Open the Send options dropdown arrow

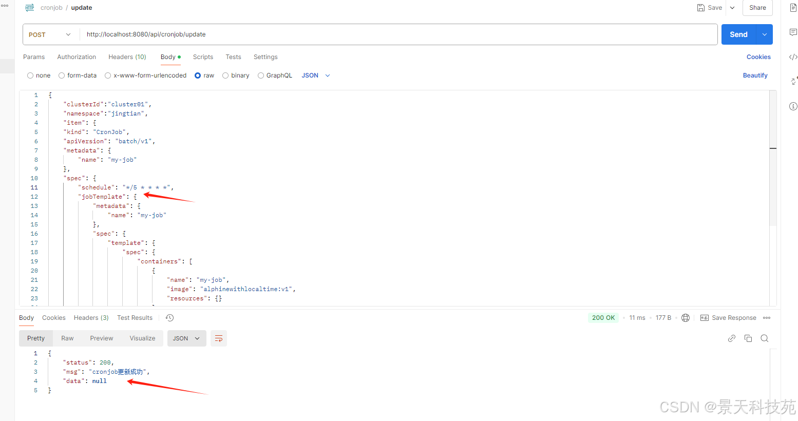[765, 34]
